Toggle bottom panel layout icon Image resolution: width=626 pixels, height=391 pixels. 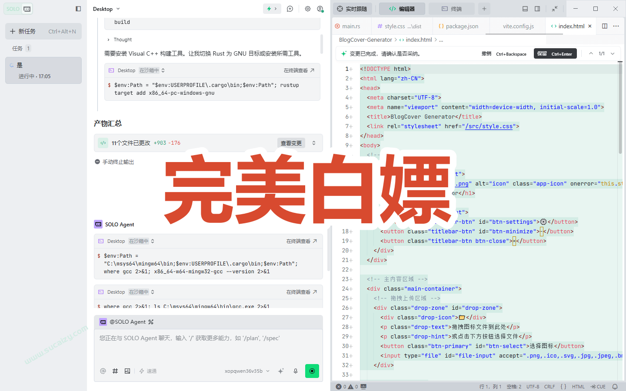(x=525, y=9)
